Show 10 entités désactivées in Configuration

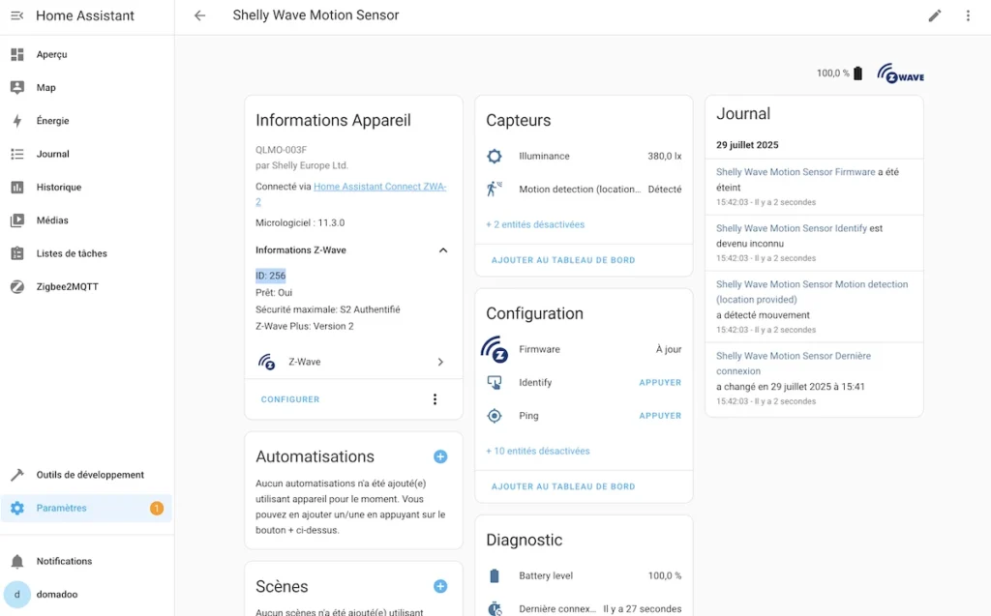click(538, 451)
